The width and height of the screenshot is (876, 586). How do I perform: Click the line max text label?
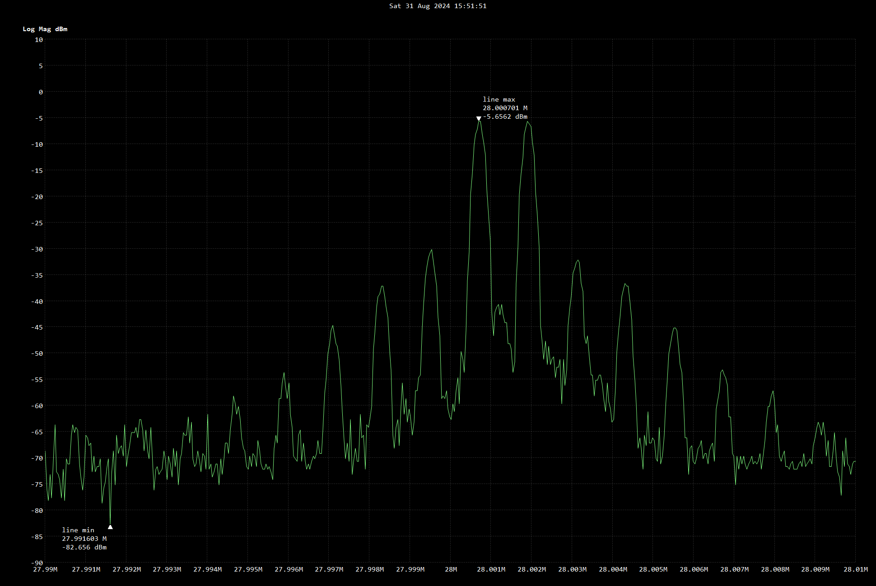[x=499, y=99]
